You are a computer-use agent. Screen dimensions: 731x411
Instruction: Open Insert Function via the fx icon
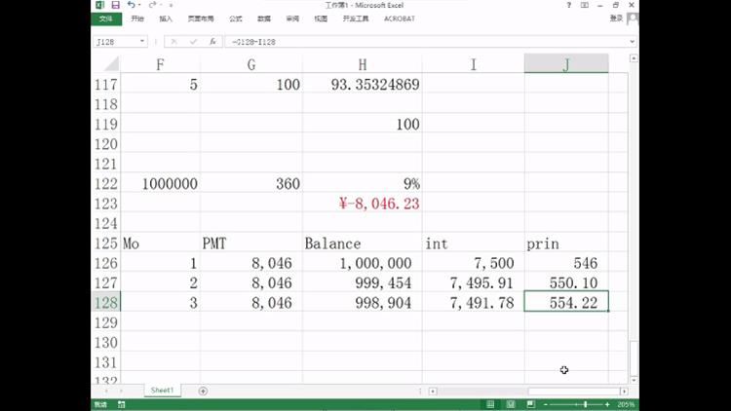212,42
